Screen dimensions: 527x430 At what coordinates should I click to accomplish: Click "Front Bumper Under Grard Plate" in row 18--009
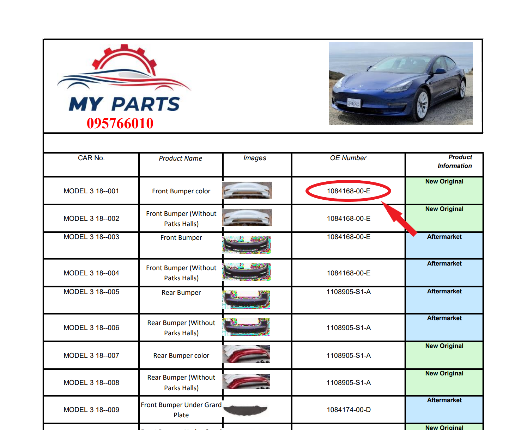pyautogui.click(x=181, y=410)
